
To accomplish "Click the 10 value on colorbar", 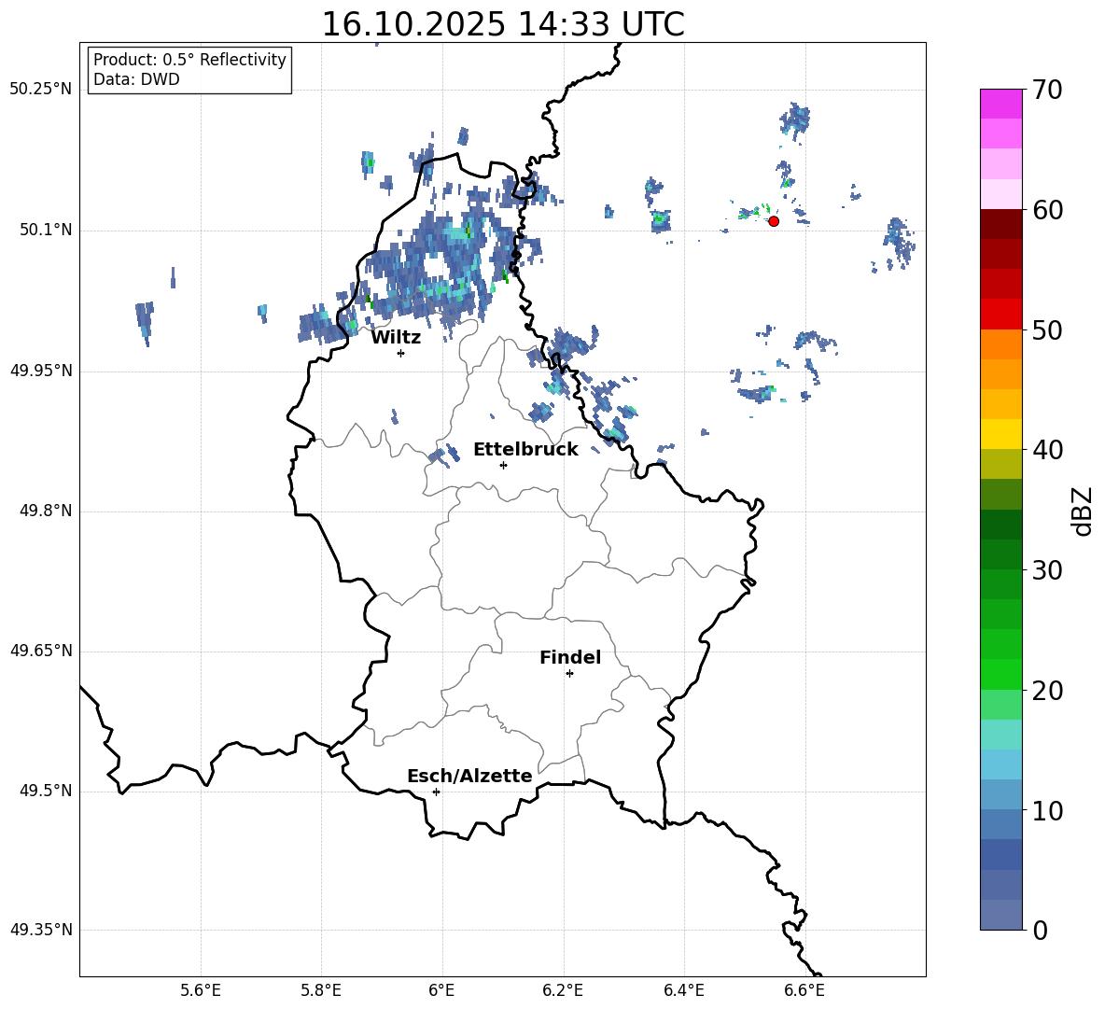I will coord(1047,810).
